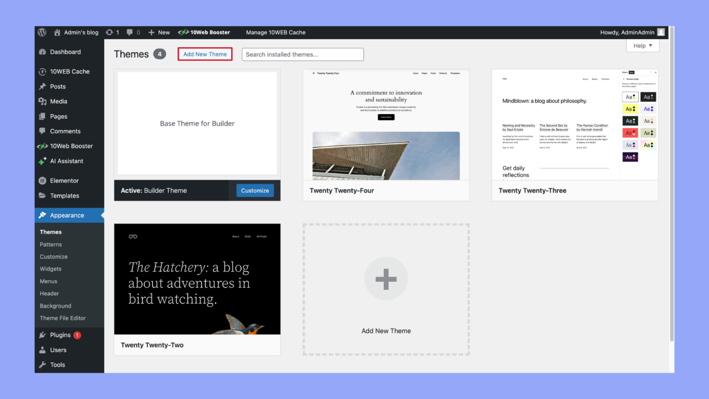
Task: Click the large plus icon to add theme
Action: click(x=386, y=279)
